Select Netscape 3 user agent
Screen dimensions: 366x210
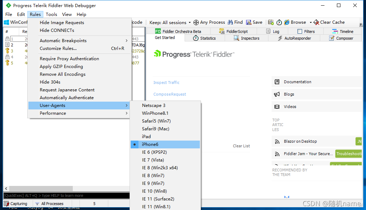(x=165, y=106)
